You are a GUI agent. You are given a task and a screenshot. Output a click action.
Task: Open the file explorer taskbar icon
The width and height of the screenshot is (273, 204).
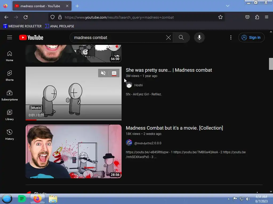click(53, 199)
